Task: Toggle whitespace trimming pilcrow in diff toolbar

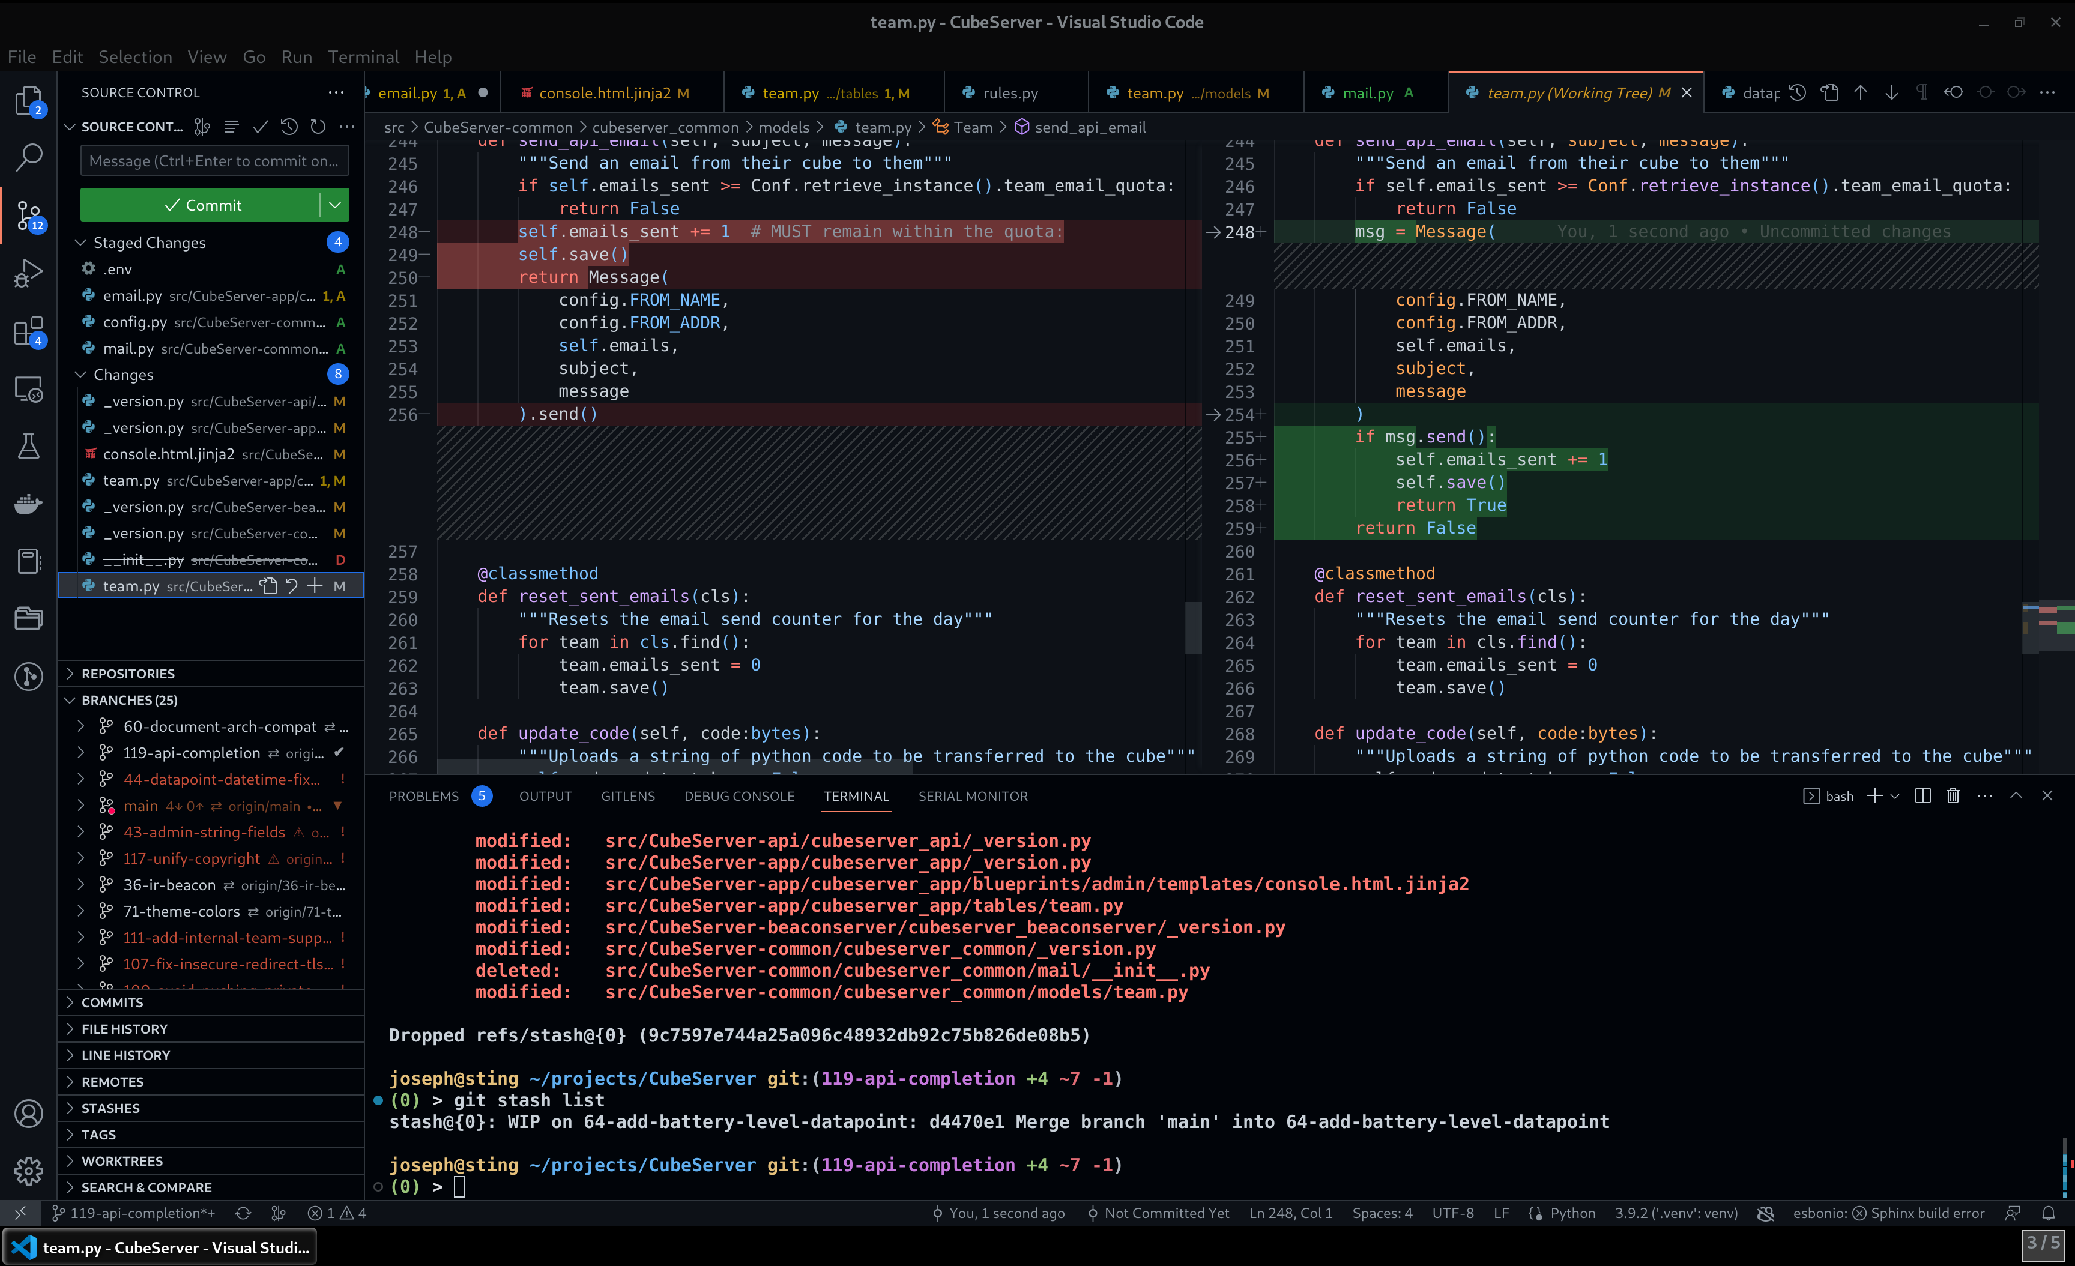Action: [x=1922, y=92]
